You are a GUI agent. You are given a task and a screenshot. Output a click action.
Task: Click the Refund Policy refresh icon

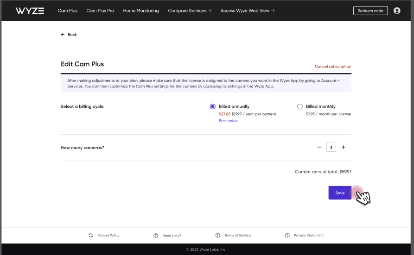pos(91,235)
